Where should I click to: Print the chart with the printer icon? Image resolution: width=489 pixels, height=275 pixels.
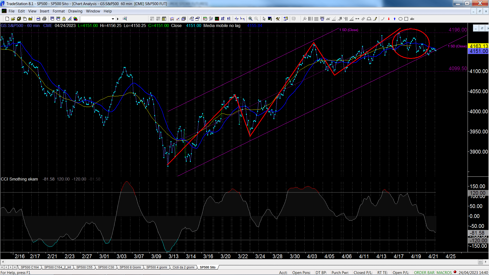tap(44, 19)
